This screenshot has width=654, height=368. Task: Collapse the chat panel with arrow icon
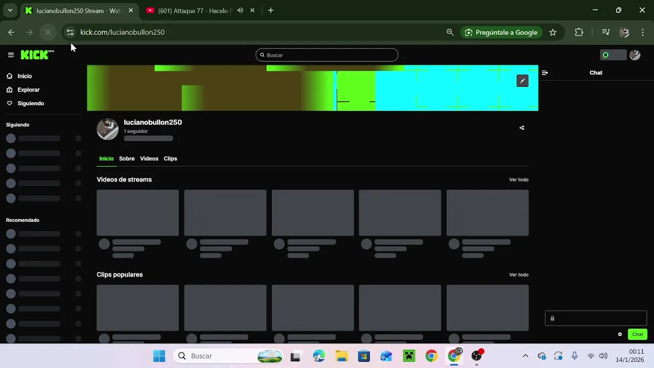pos(545,73)
